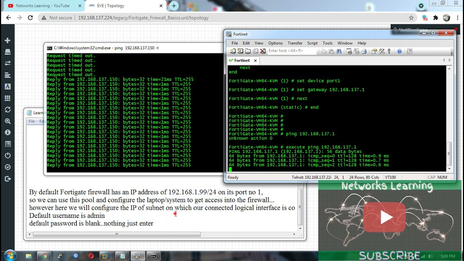Open the status info icon in EVE sidebar
The height and width of the screenshot is (261, 464).
(x=8, y=133)
